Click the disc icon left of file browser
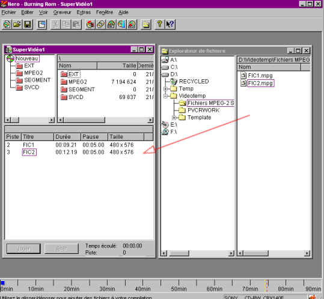Viewport: 324px width, 299px height. point(132,25)
